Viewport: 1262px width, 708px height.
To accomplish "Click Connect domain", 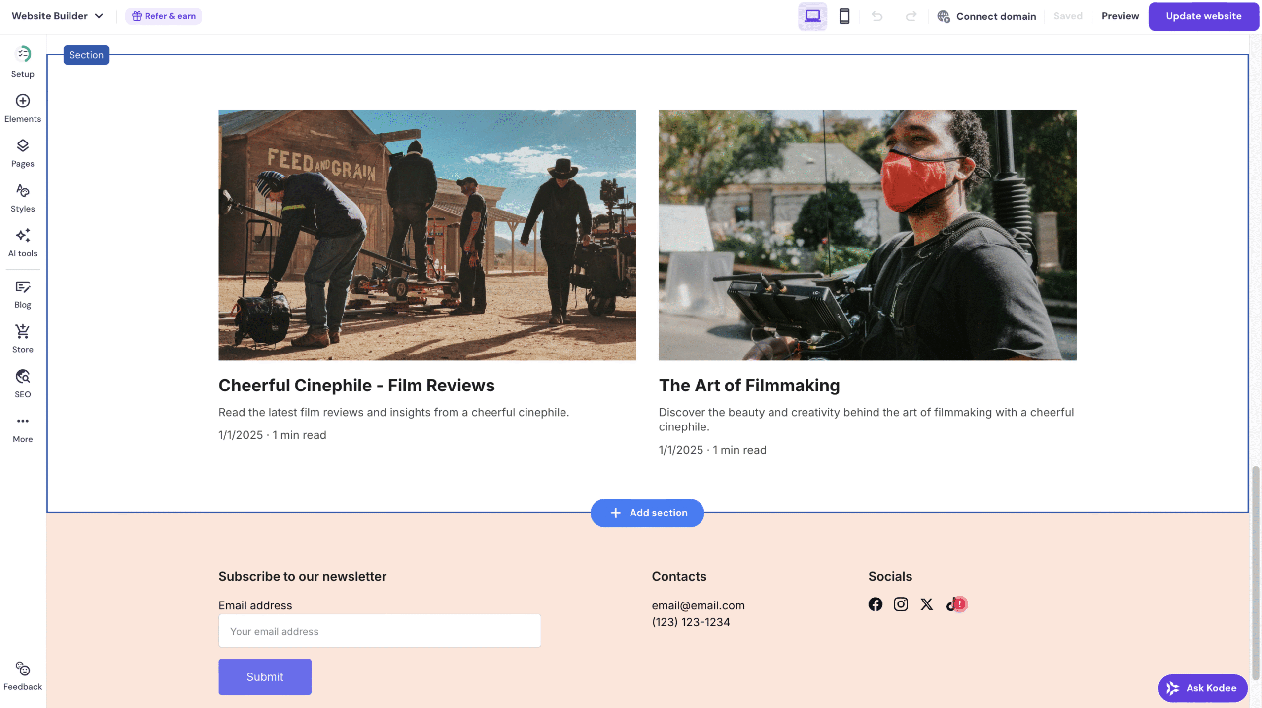I will click(986, 16).
